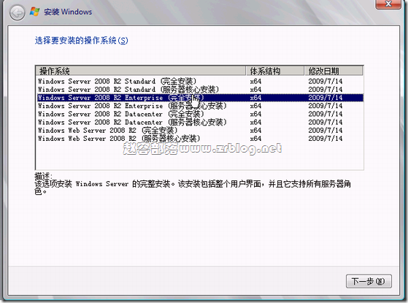
Task: Click the 修改日期 column header
Action: 334,71
